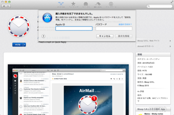Click the App Store icon in the dialog
The height and width of the screenshot is (115, 174).
pos(47,18)
